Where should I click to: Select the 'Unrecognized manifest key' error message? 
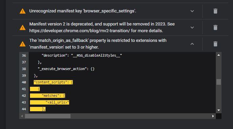pyautogui.click(x=83, y=11)
